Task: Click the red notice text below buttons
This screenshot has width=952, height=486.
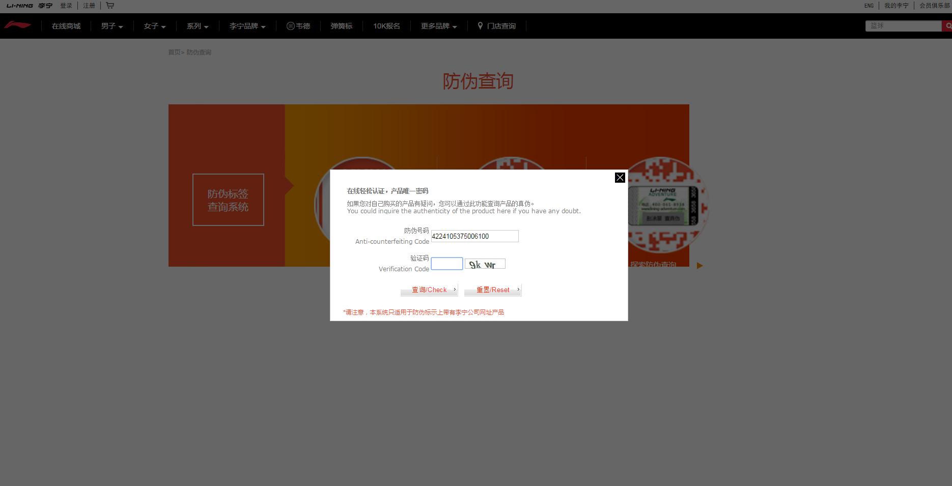Action: pyautogui.click(x=424, y=312)
